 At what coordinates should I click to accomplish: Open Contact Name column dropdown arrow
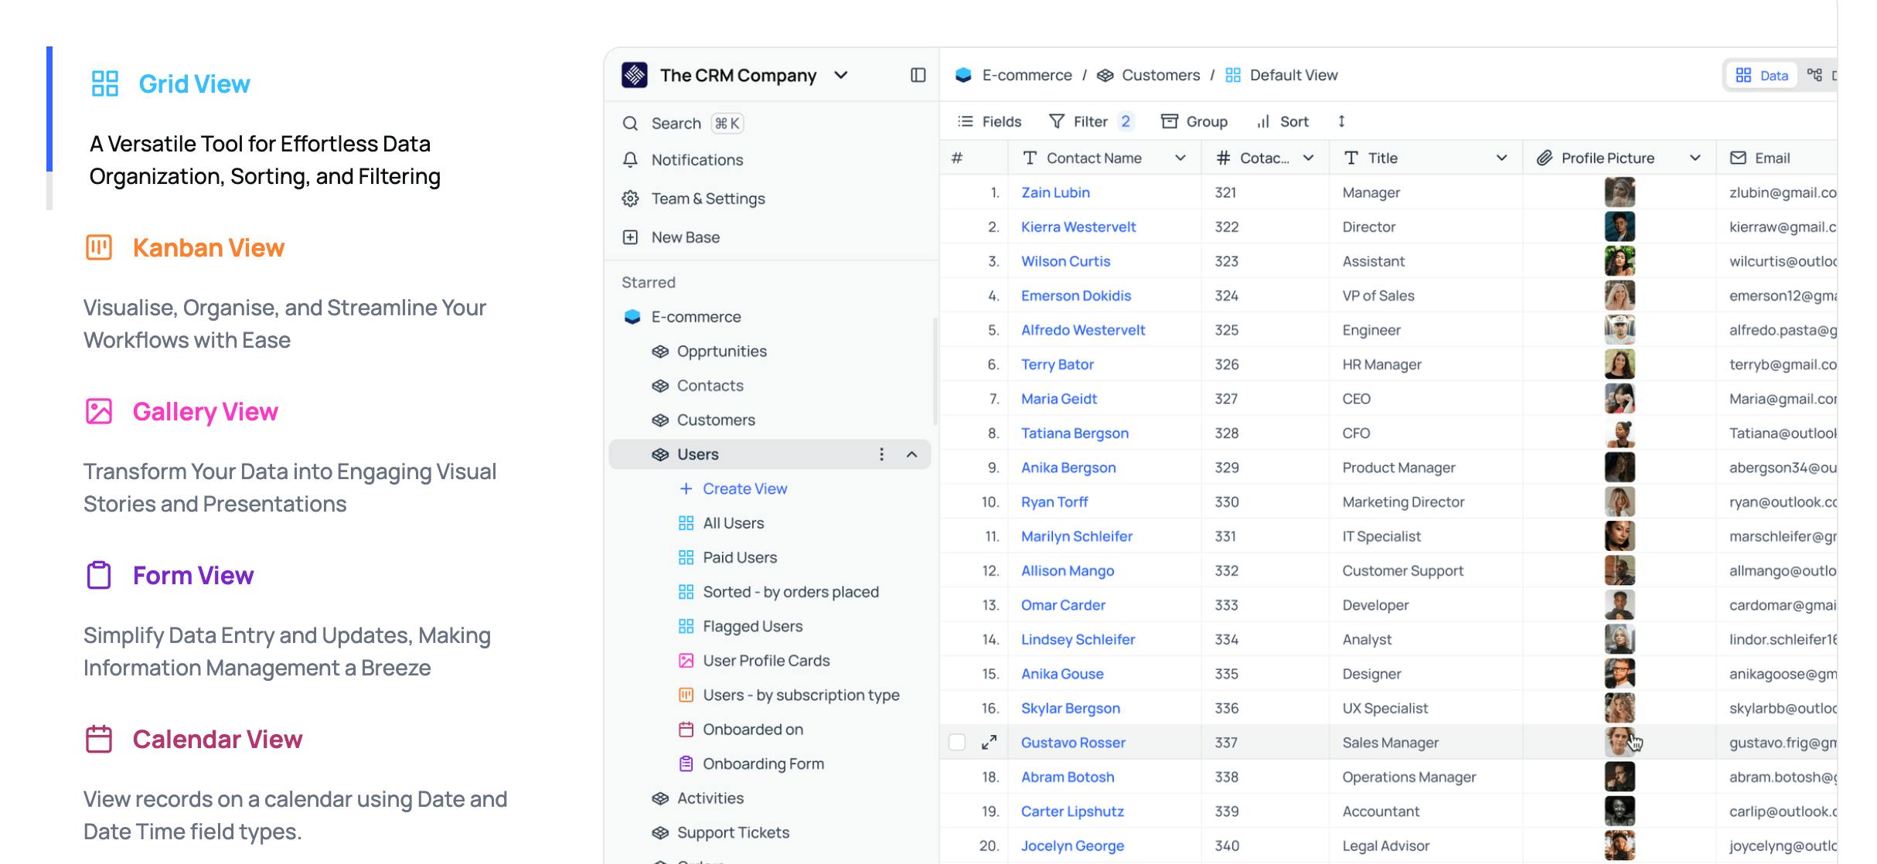click(x=1180, y=158)
